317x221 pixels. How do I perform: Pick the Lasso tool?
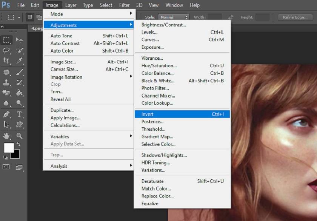coord(6,50)
